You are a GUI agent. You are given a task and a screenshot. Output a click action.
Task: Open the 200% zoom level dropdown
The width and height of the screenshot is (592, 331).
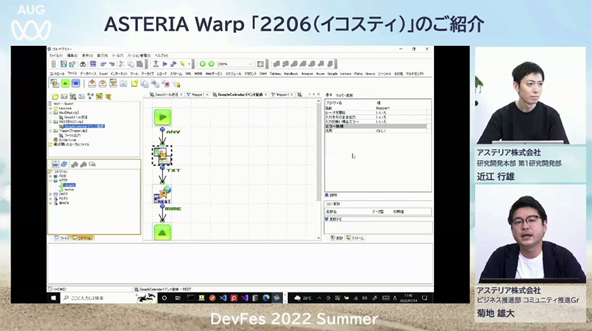(x=250, y=64)
